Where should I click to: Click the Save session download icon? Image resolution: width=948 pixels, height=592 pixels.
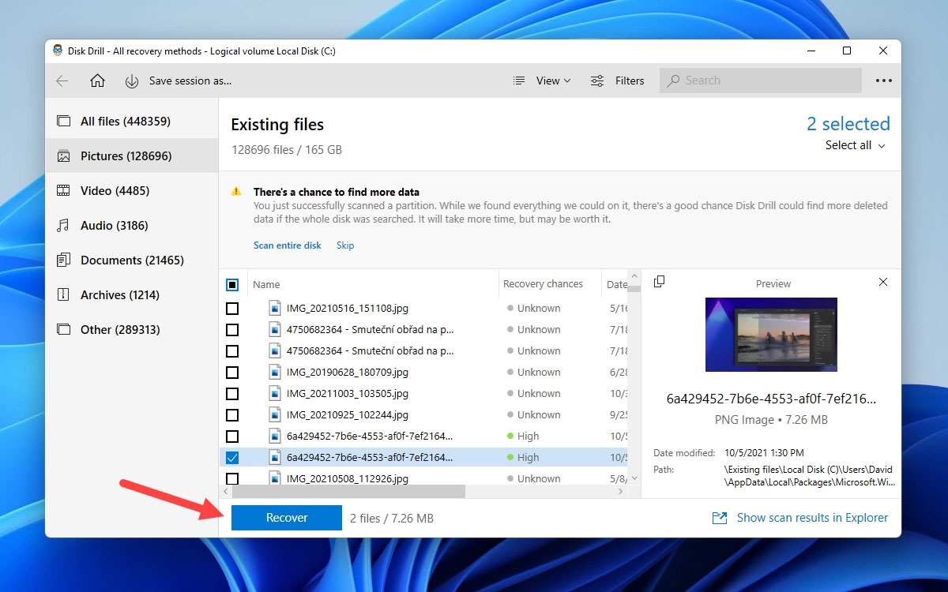[x=132, y=81]
